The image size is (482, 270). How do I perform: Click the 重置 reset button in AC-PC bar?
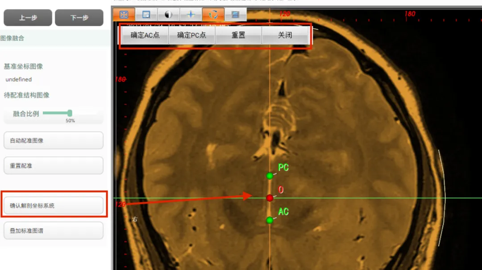(238, 35)
